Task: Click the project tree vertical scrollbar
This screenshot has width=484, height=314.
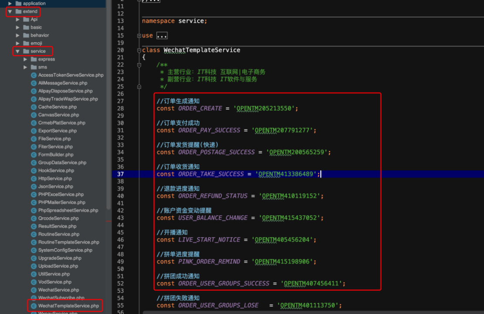Action: [108, 105]
